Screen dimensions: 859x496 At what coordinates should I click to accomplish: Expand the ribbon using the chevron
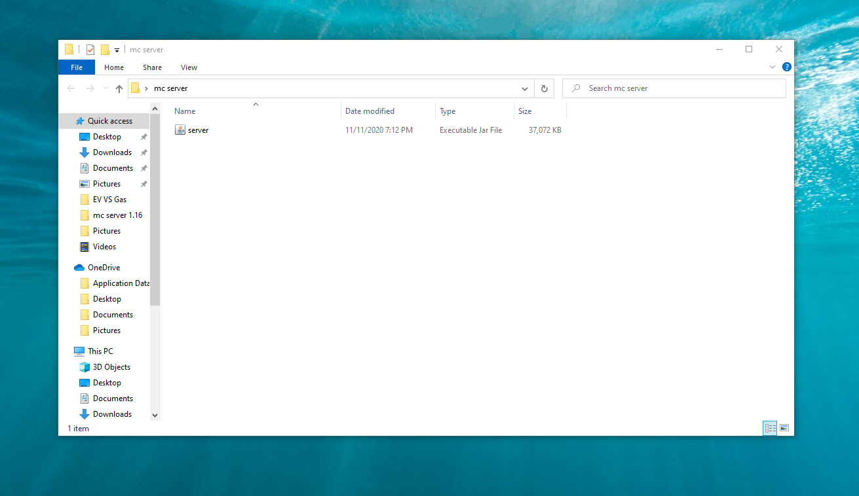coord(772,67)
